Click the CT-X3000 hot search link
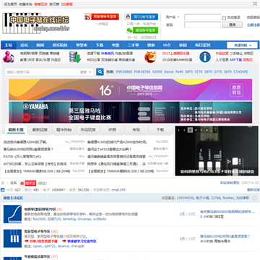Viewport: 260px width, 260px height. tap(240, 71)
